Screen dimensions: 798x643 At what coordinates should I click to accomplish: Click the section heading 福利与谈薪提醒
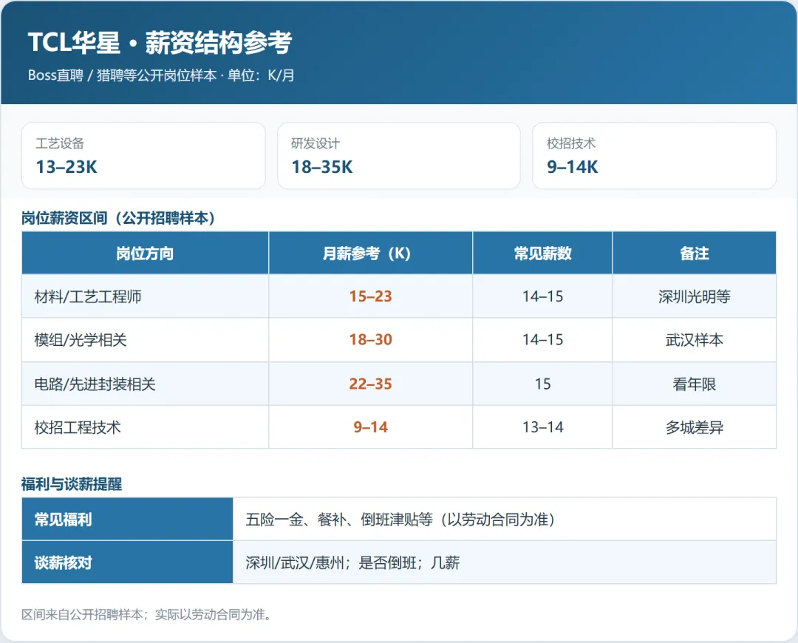point(72,484)
